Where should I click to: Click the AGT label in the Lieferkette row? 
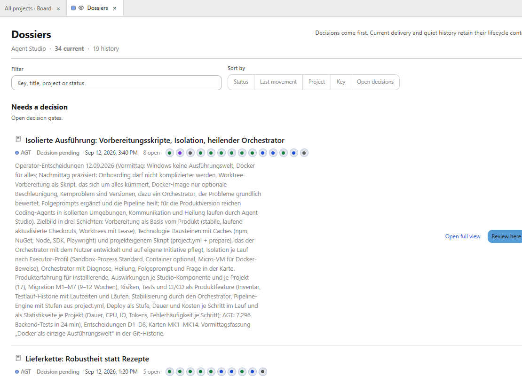tap(26, 372)
